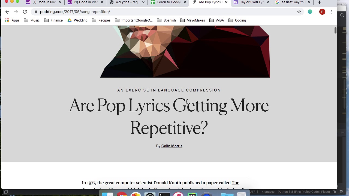
Task: Click the page vertical scrollbar thumb
Action: click(335, 30)
